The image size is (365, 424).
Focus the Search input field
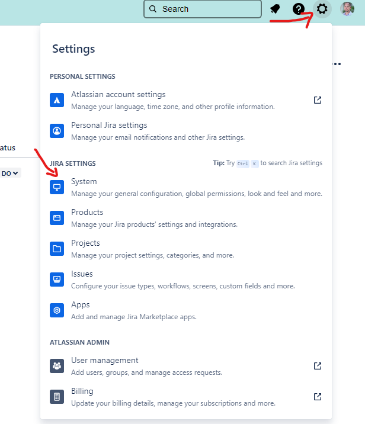[203, 9]
